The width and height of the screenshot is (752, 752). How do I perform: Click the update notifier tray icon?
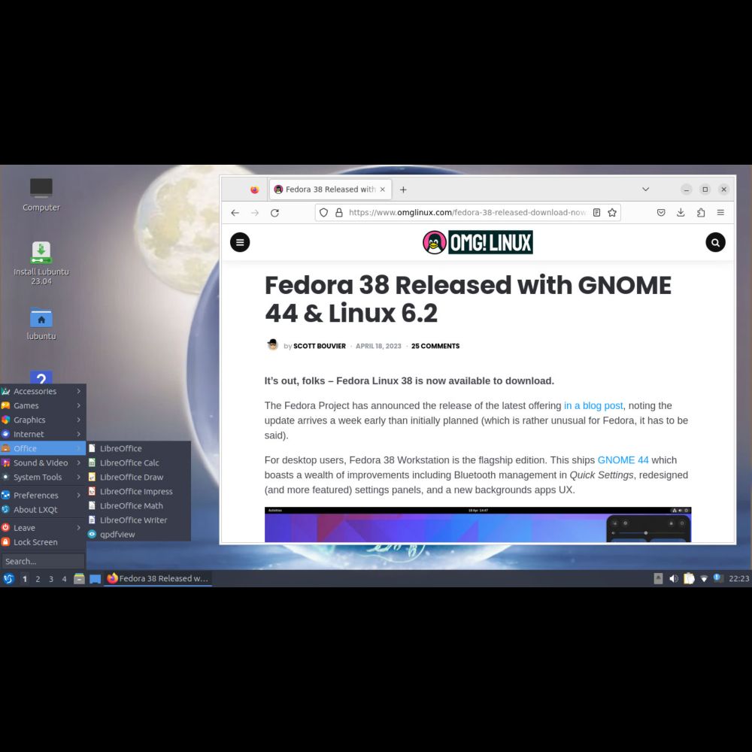coord(718,578)
